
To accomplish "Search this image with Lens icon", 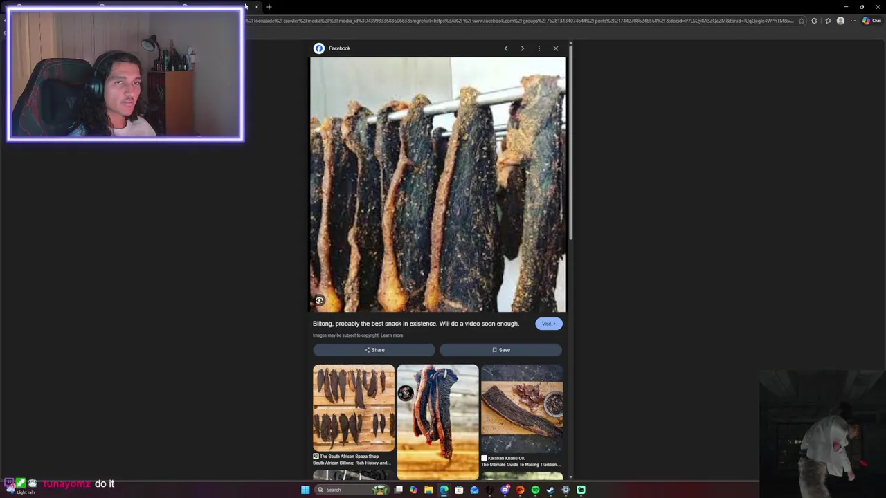I will click(320, 300).
